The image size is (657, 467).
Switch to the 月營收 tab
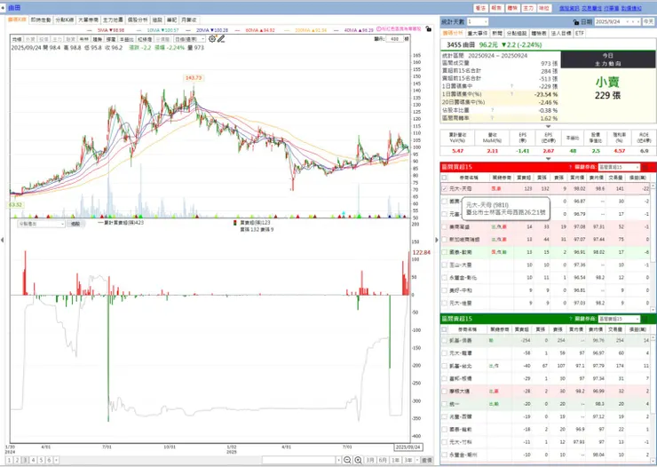(x=188, y=20)
